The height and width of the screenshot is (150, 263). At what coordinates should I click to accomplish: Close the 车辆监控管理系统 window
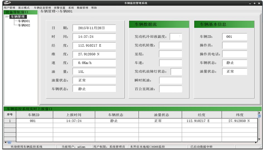(259, 3)
